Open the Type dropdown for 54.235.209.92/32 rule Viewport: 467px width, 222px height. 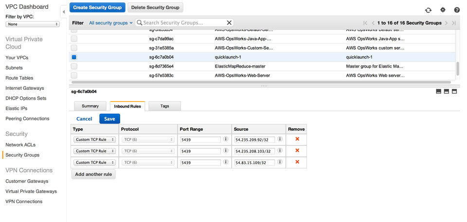(x=95, y=139)
